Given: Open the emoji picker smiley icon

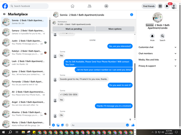Looking at the screenshot, I should pyautogui.click(x=127, y=125).
